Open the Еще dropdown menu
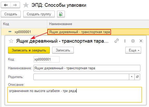This screenshot has width=149, height=107. 133,50
